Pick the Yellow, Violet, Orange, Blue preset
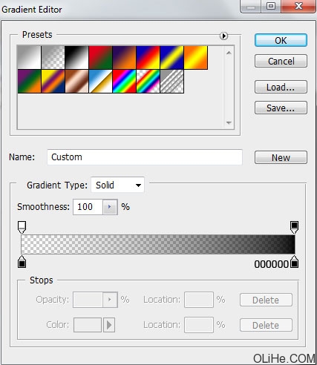This screenshot has width=317, height=365. (53, 82)
